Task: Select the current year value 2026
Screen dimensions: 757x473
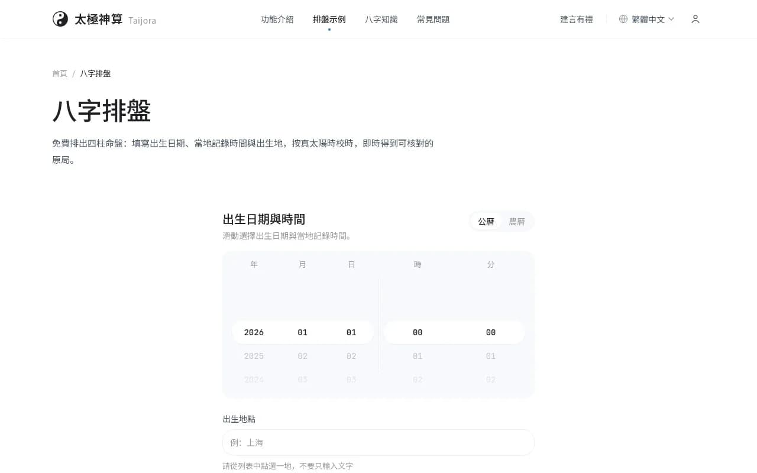Action: [254, 332]
